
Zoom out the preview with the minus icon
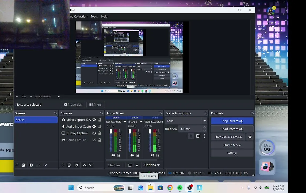[17, 96]
